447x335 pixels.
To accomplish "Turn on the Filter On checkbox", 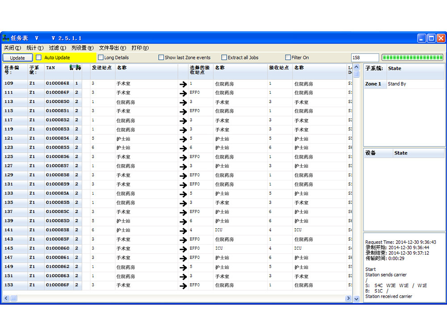I will pos(288,58).
